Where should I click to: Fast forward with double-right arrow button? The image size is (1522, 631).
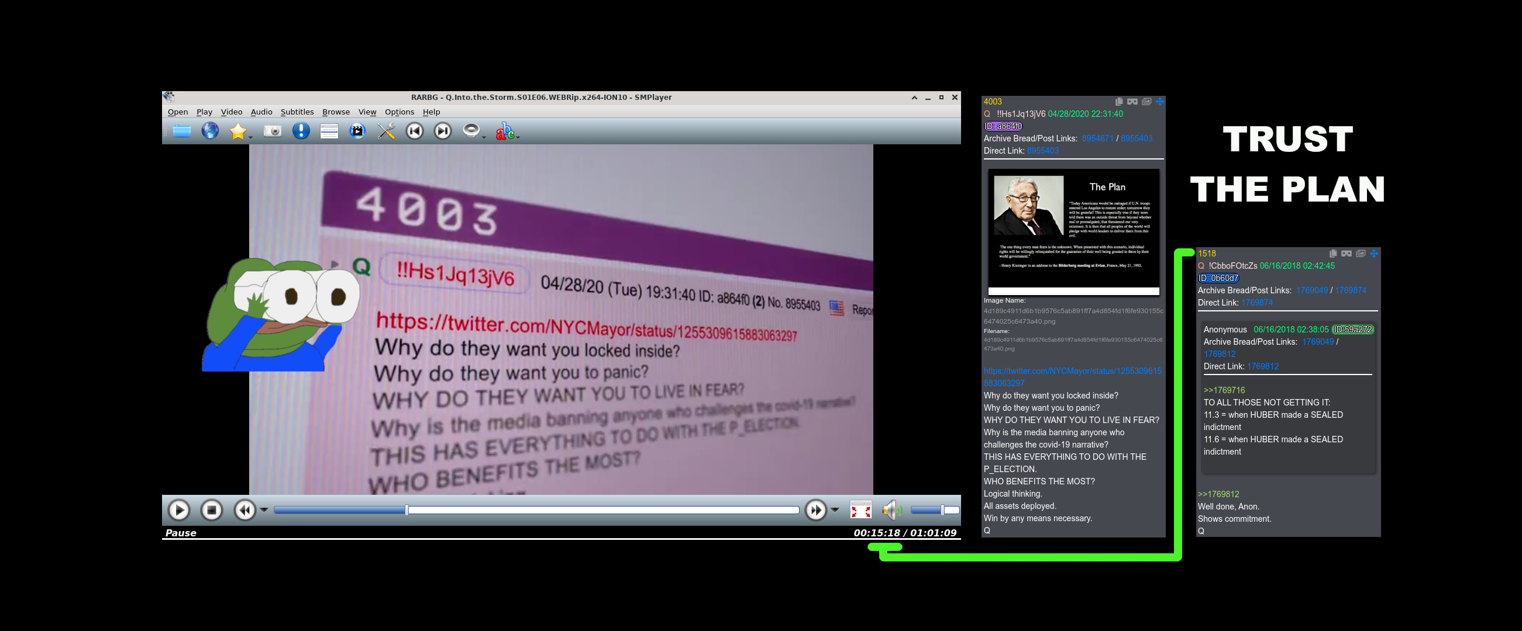tap(816, 510)
